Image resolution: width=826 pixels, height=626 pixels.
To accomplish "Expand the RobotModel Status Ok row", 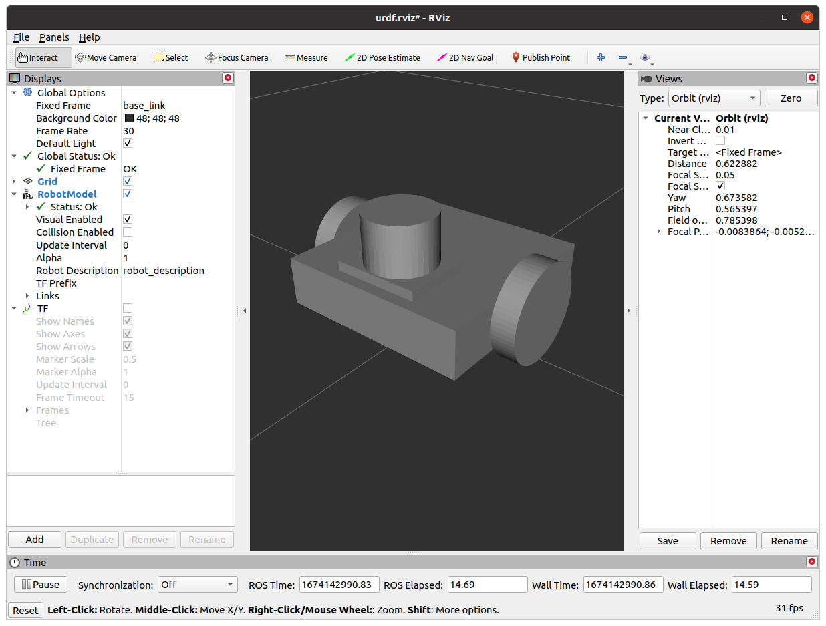I will click(27, 206).
